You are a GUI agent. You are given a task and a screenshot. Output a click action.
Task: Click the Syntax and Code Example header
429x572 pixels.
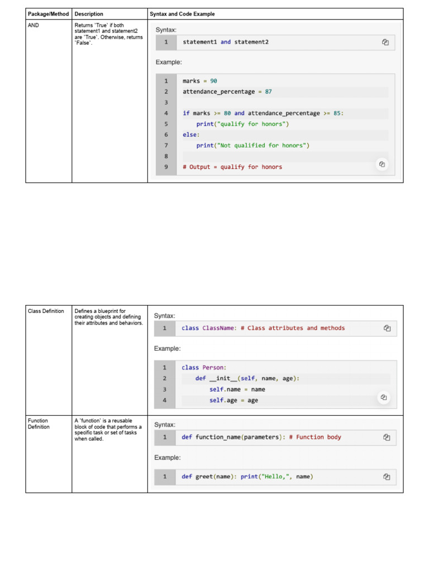click(182, 14)
